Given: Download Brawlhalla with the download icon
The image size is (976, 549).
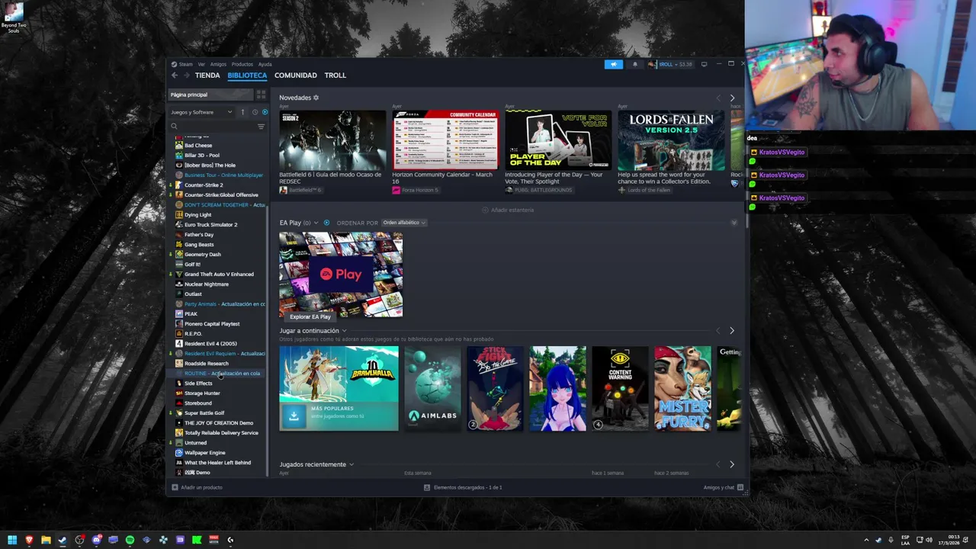Looking at the screenshot, I should (x=294, y=416).
